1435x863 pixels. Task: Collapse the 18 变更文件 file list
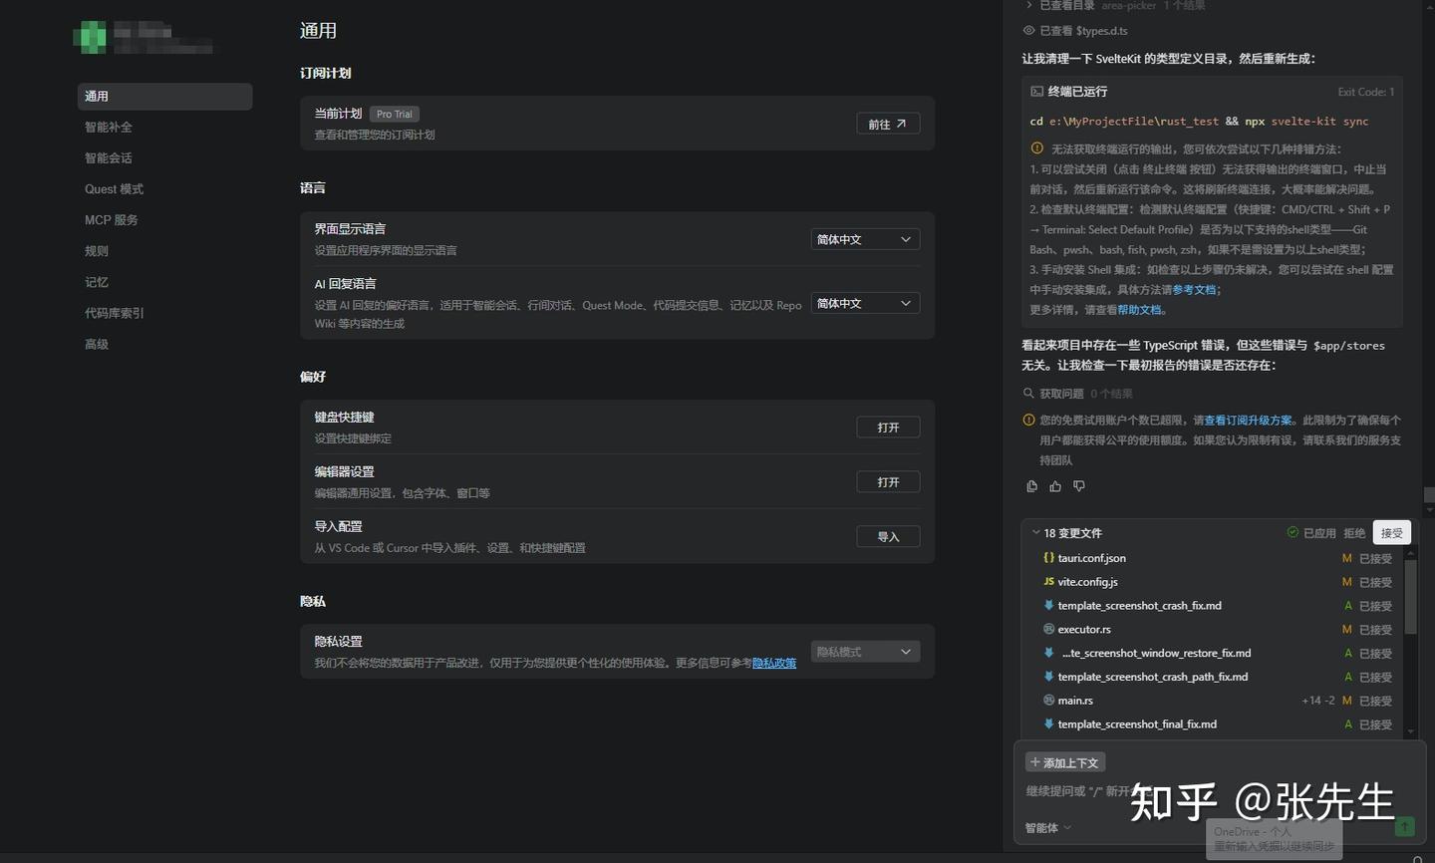tap(1035, 532)
